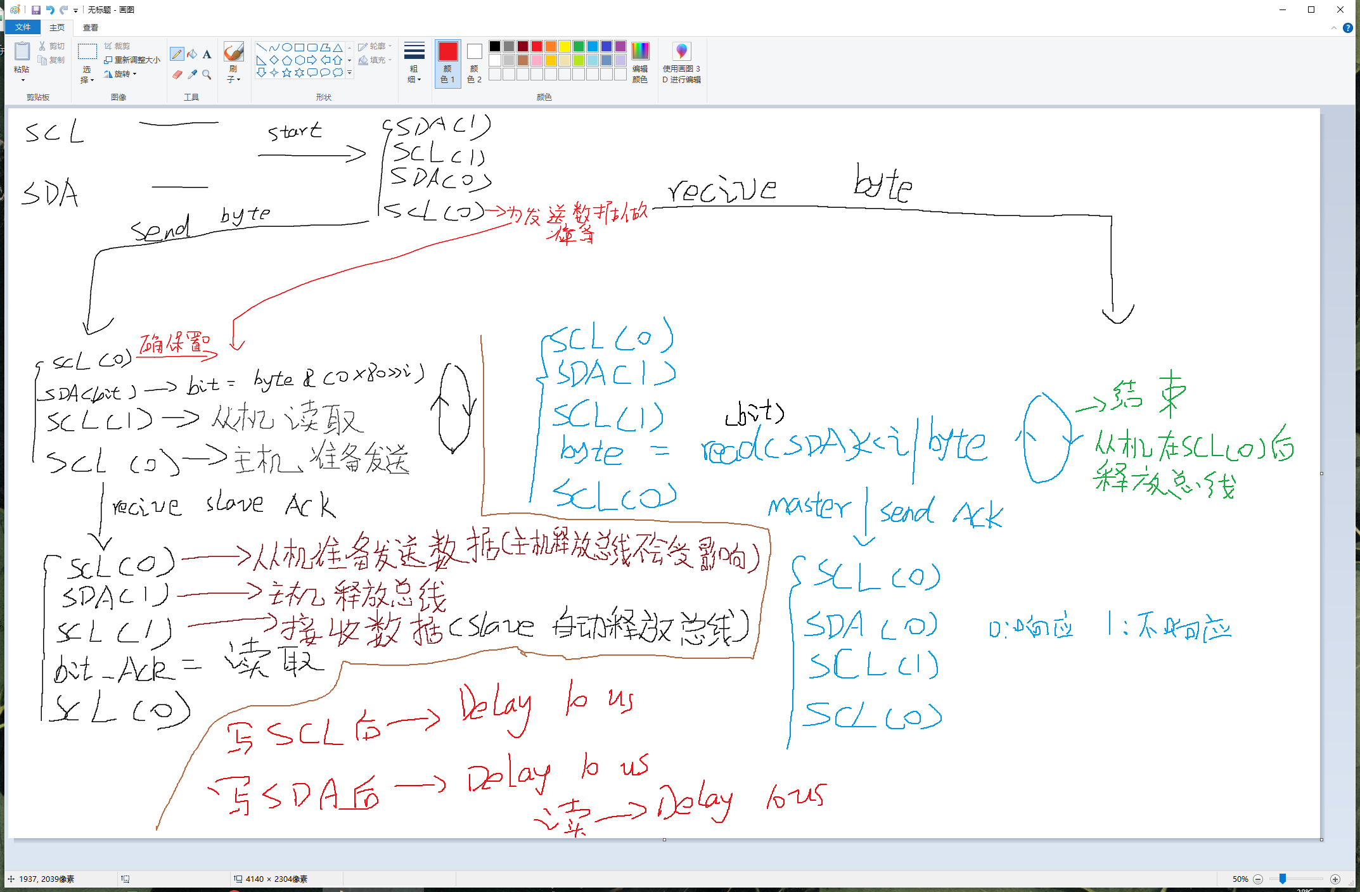Click the Magnifier tool
This screenshot has height=892, width=1360.
click(207, 75)
